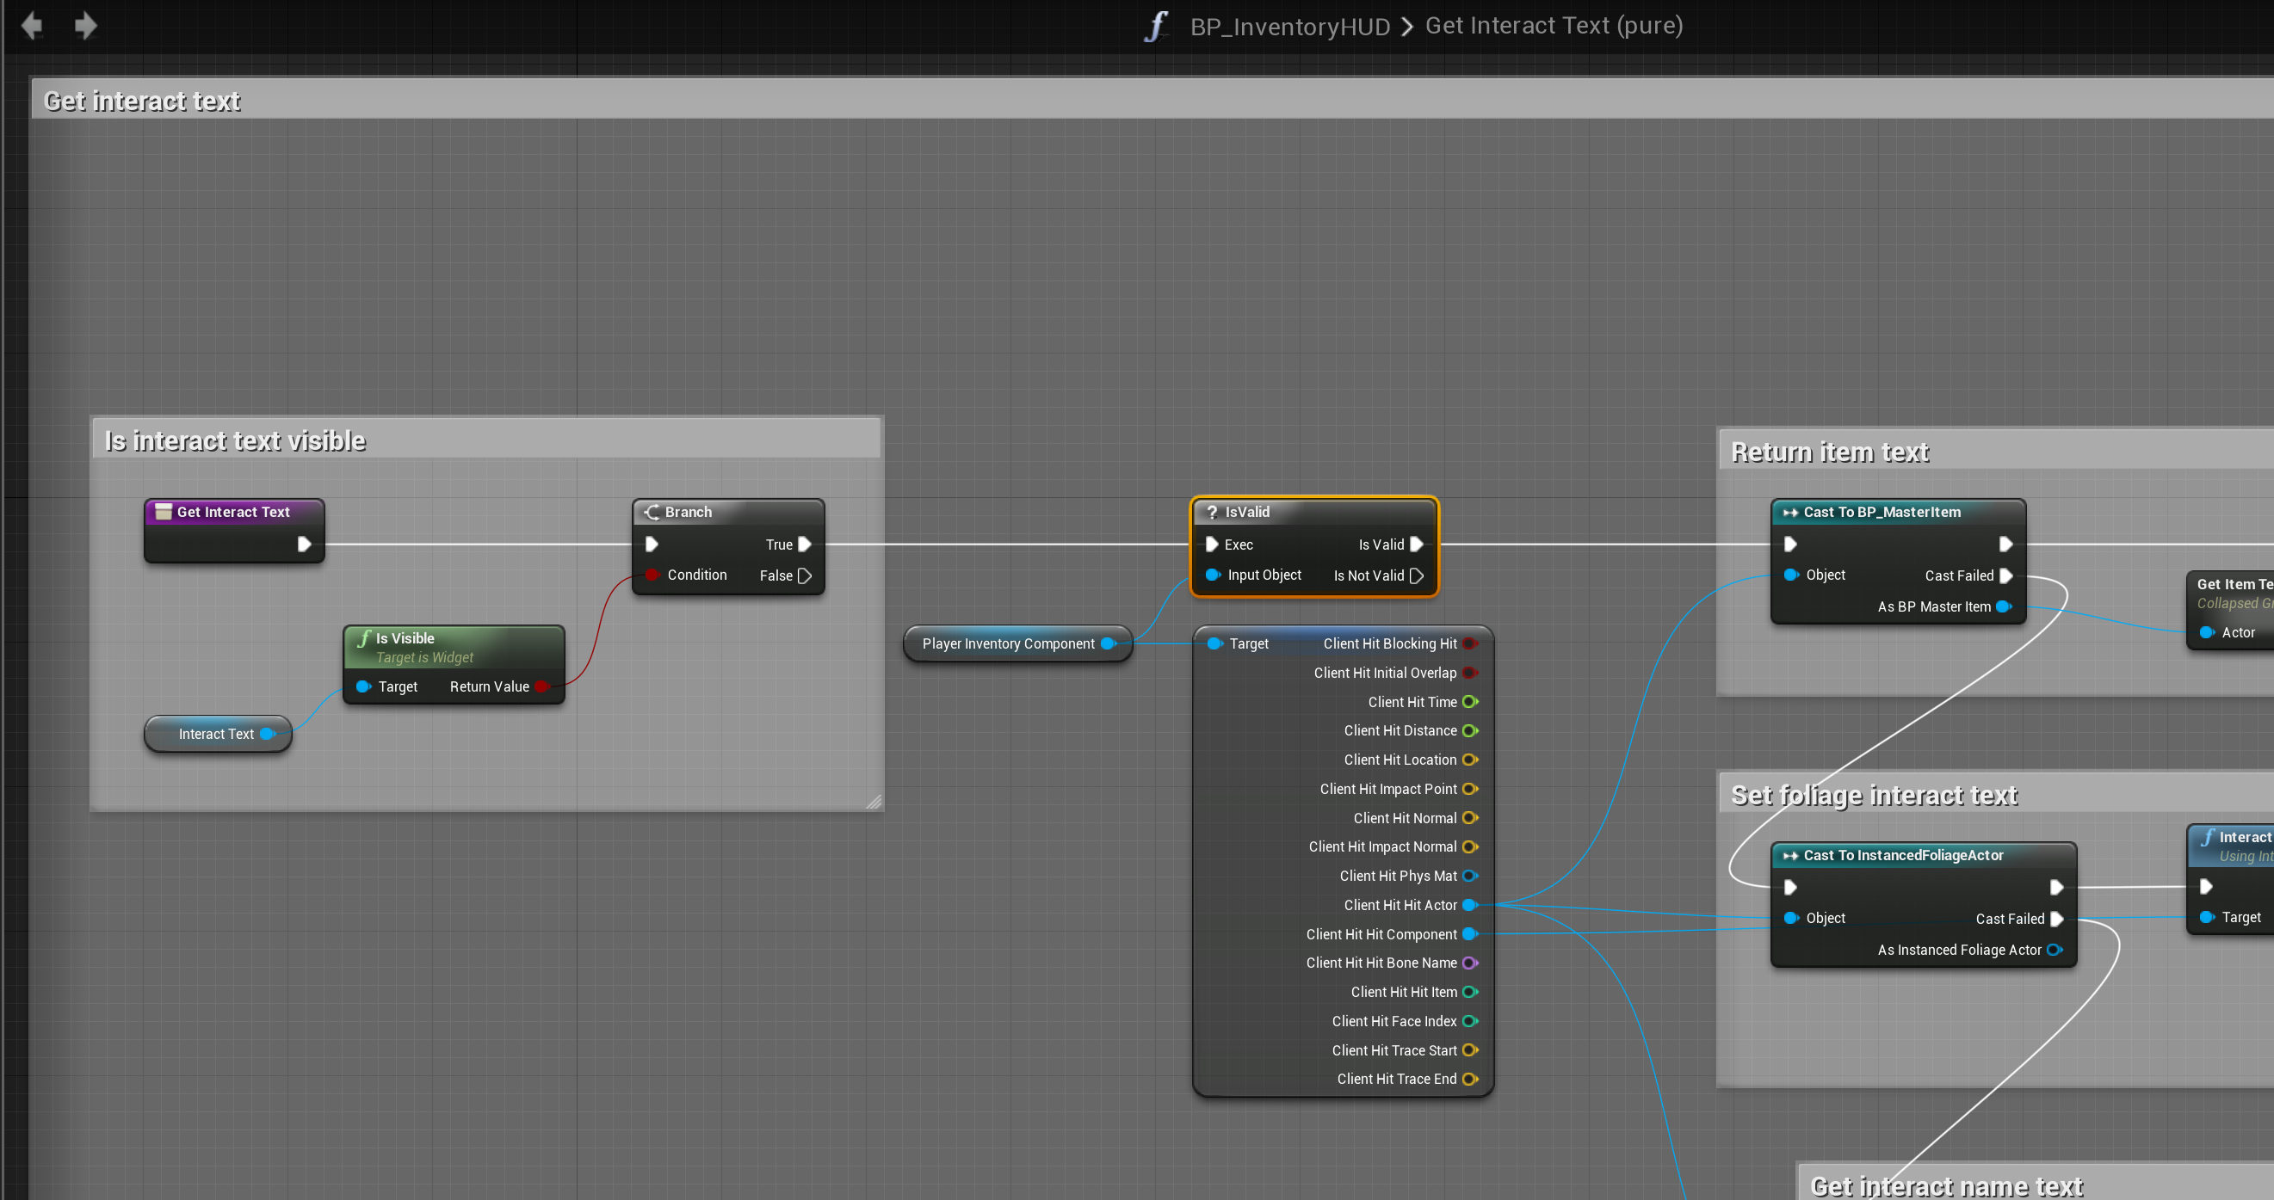Click the Branch False execution pin

click(x=804, y=575)
